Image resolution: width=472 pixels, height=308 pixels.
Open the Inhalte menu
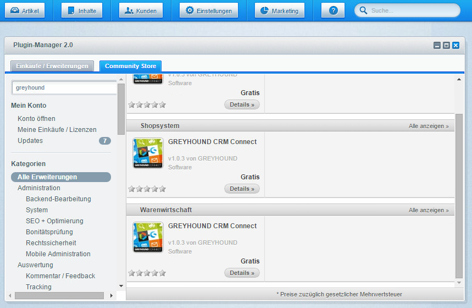(x=82, y=10)
